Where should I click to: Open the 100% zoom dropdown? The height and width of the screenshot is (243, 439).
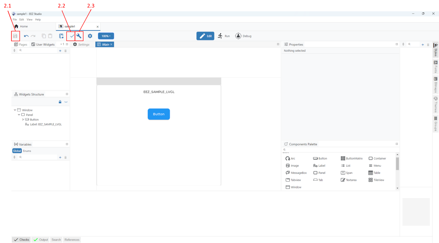click(106, 36)
